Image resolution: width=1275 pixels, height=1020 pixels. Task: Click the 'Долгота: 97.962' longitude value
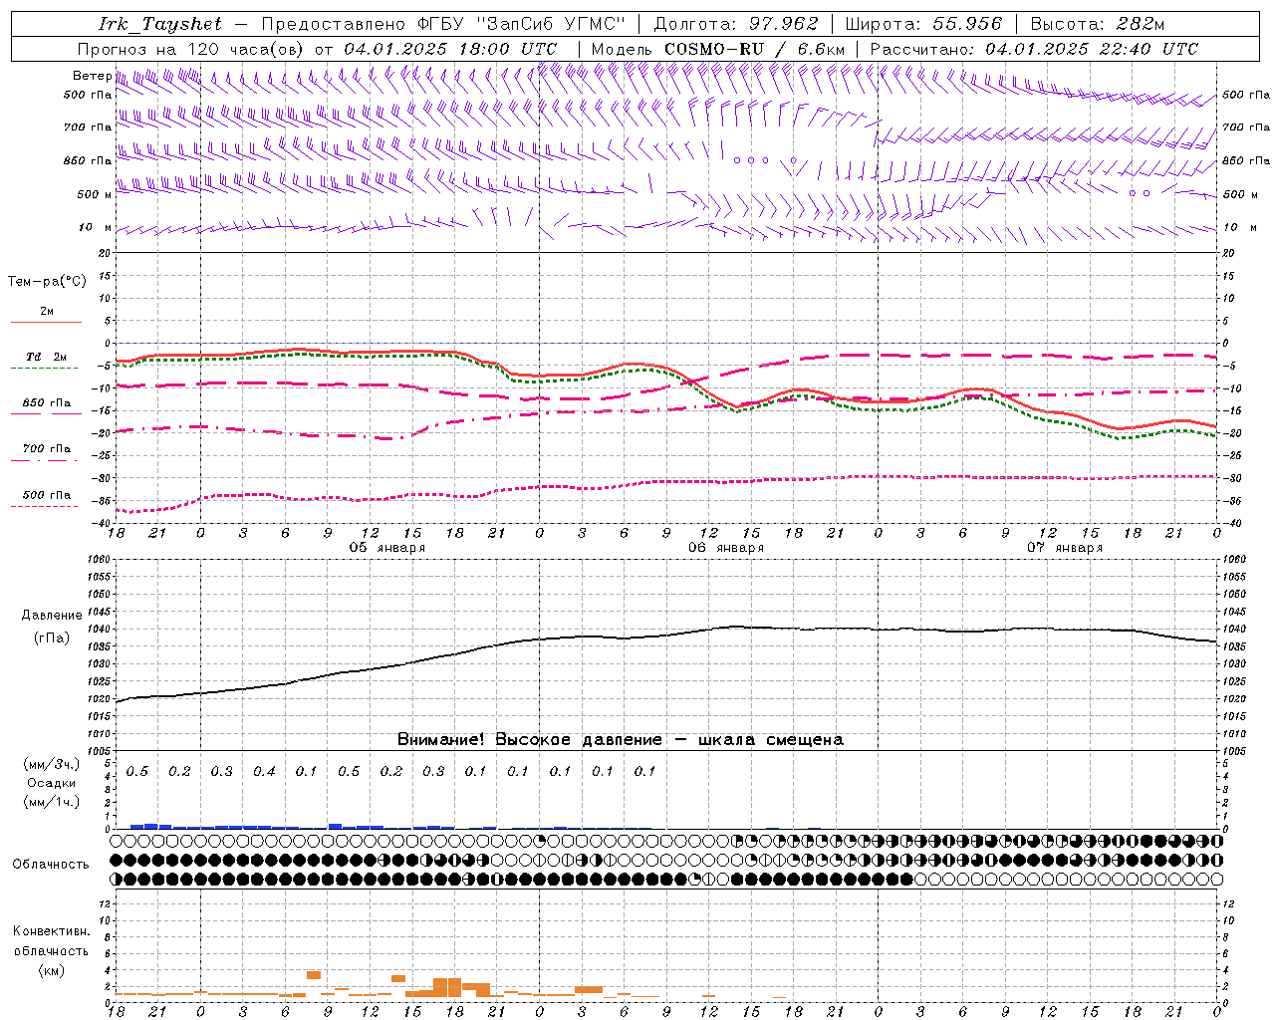coord(735,24)
